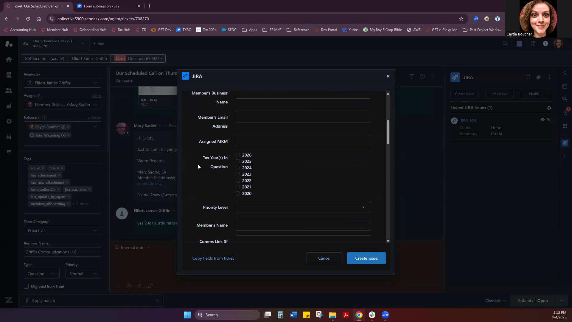Open linked issues settings gear
This screenshot has height=322, width=572.
(549, 108)
